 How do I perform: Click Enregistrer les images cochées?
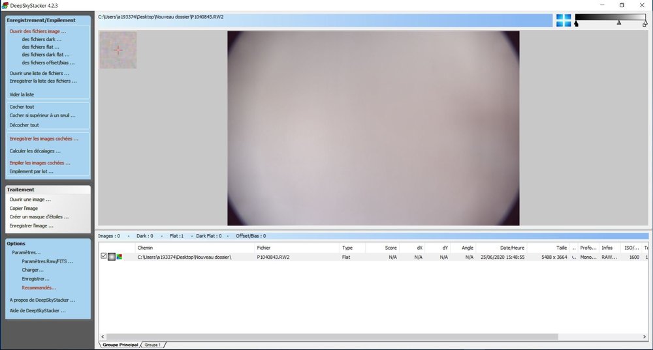44,139
